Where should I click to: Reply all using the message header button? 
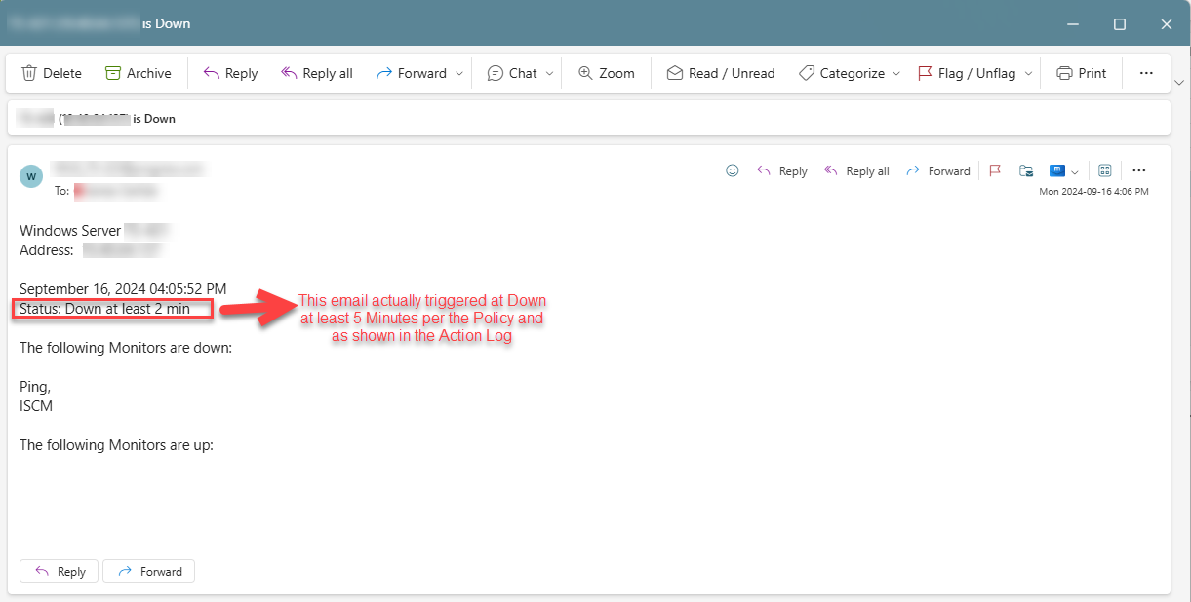(x=857, y=170)
